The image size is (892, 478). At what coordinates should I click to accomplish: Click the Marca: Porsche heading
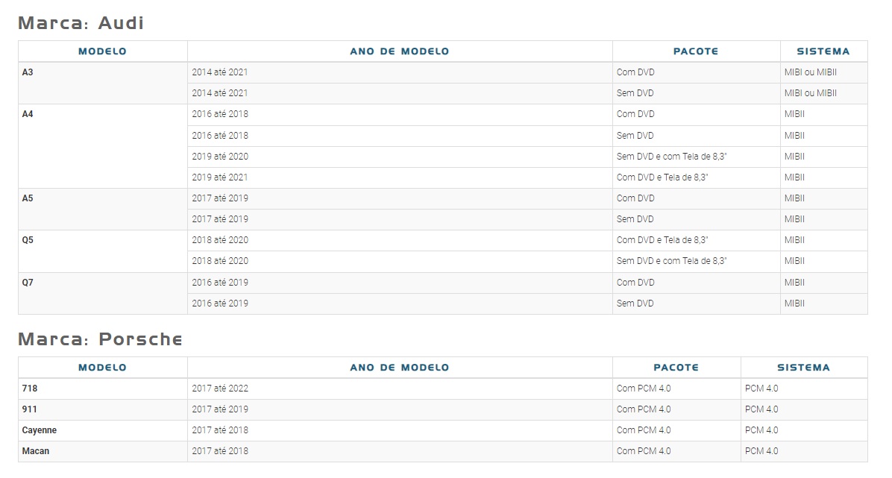[100, 339]
